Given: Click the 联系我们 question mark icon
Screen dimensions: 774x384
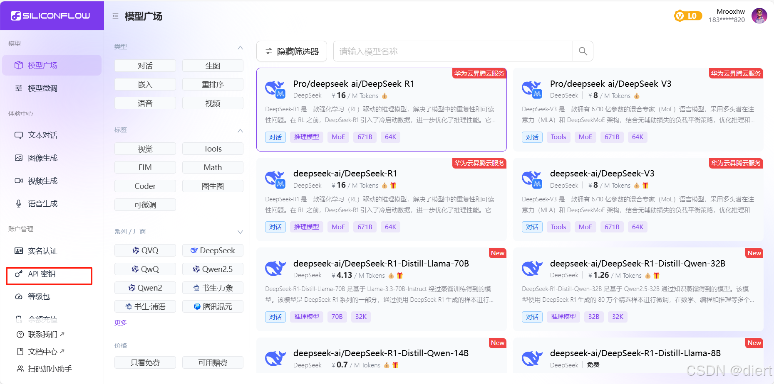Looking at the screenshot, I should [20, 335].
